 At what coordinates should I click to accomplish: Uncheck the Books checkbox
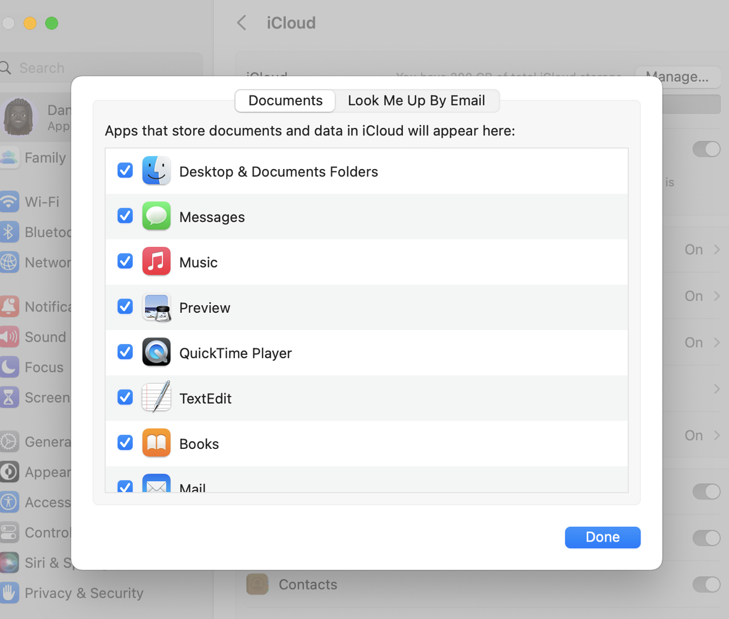coord(125,442)
